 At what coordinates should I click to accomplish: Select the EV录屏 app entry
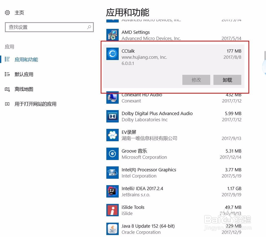click(x=129, y=132)
